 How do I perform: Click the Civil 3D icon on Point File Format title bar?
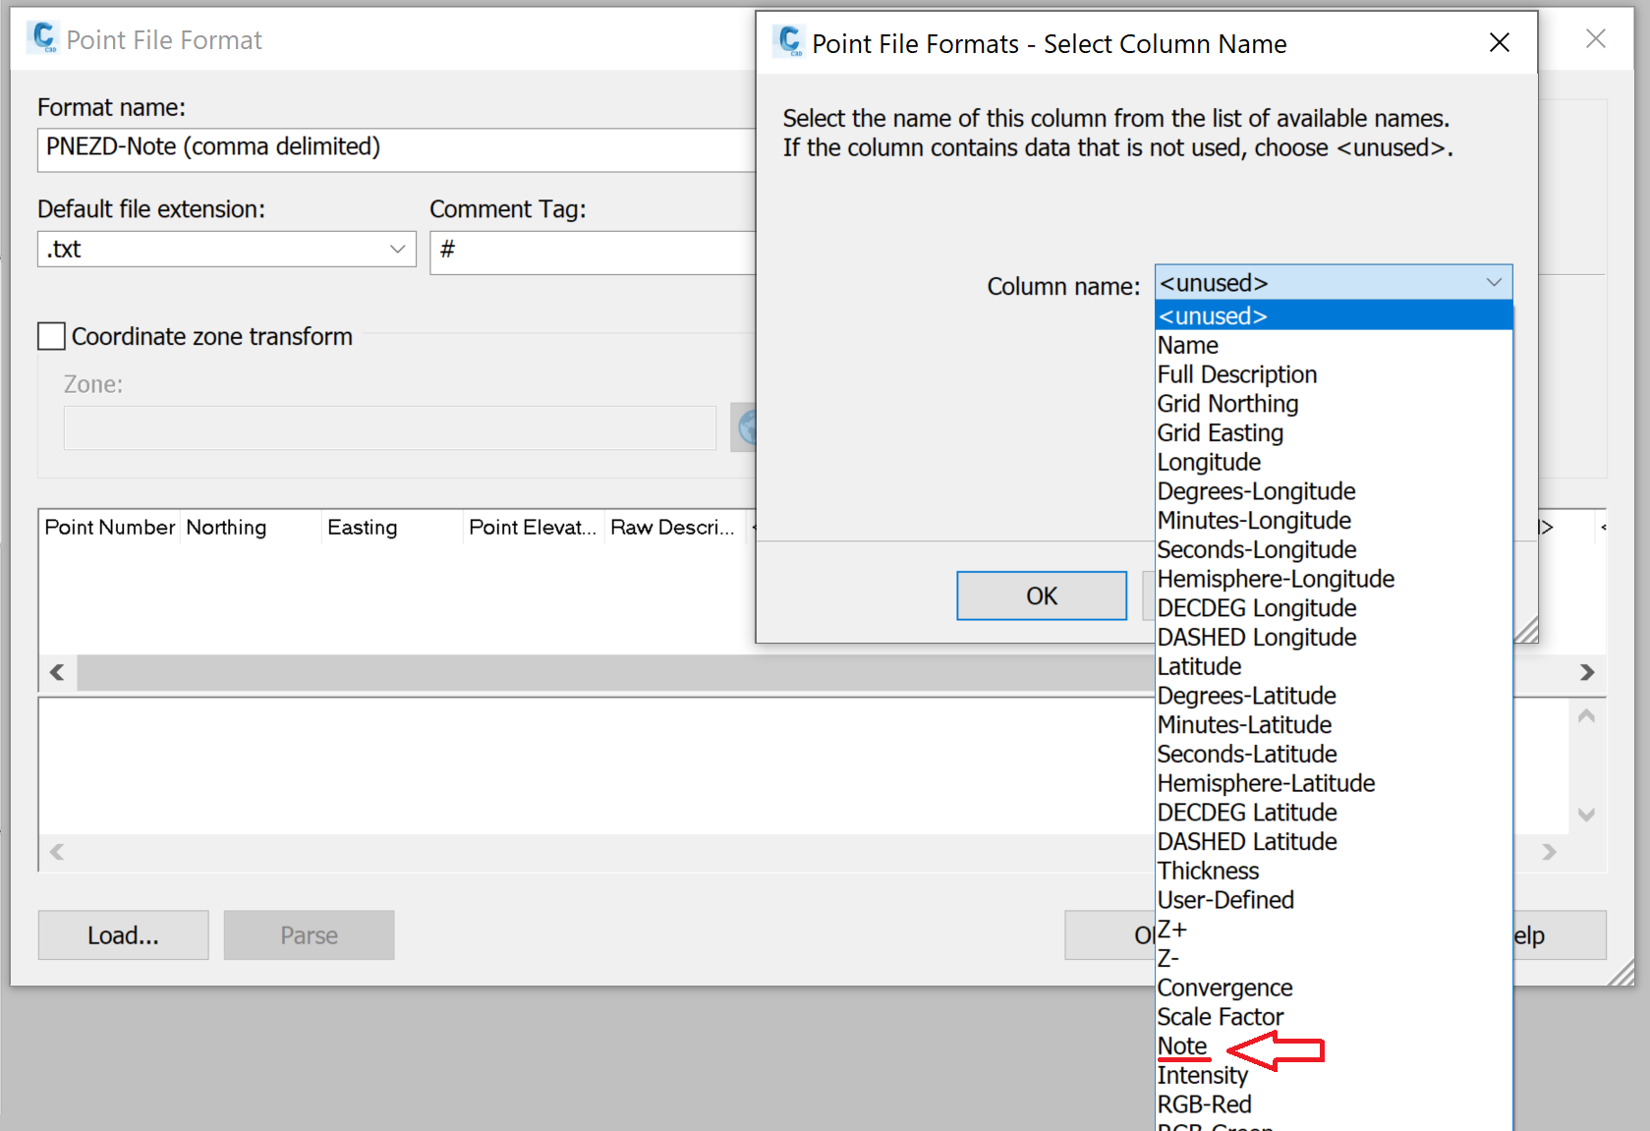(x=43, y=37)
